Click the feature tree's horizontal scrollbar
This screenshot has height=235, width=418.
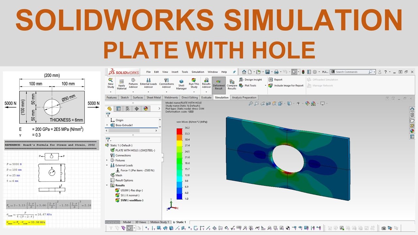(x=124, y=131)
